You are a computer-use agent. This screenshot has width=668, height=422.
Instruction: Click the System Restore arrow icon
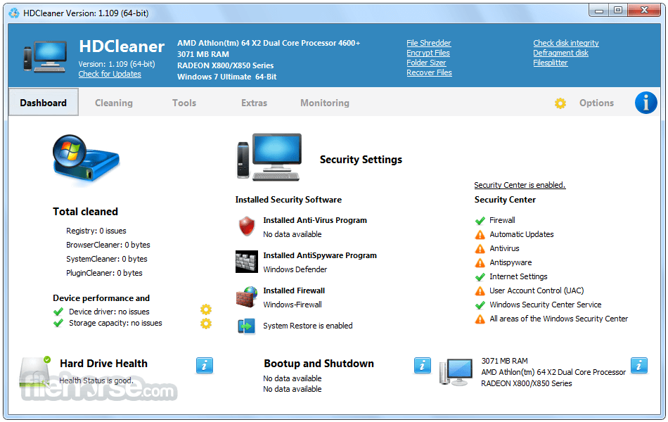(x=246, y=326)
